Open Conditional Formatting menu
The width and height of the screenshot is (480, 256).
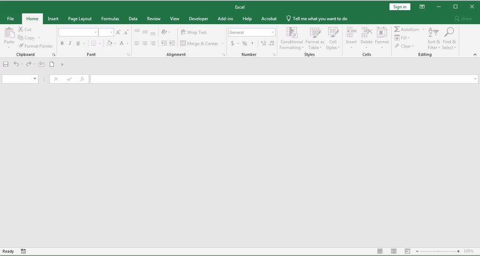tap(292, 38)
